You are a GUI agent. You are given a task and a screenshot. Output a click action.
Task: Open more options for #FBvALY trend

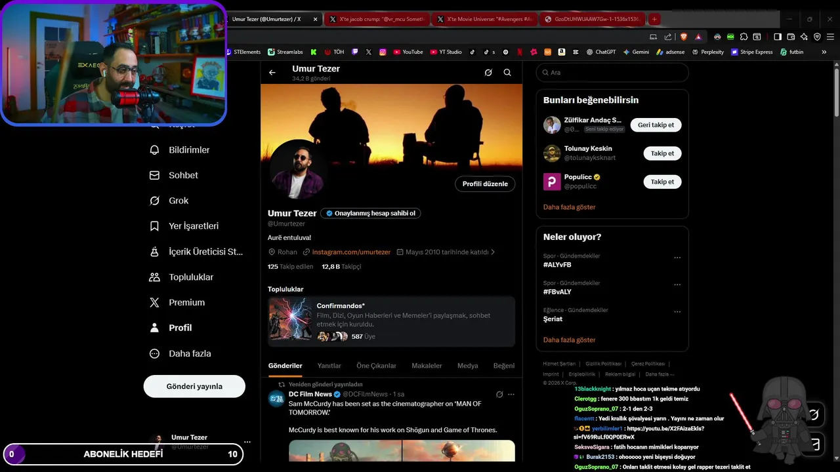pyautogui.click(x=677, y=285)
